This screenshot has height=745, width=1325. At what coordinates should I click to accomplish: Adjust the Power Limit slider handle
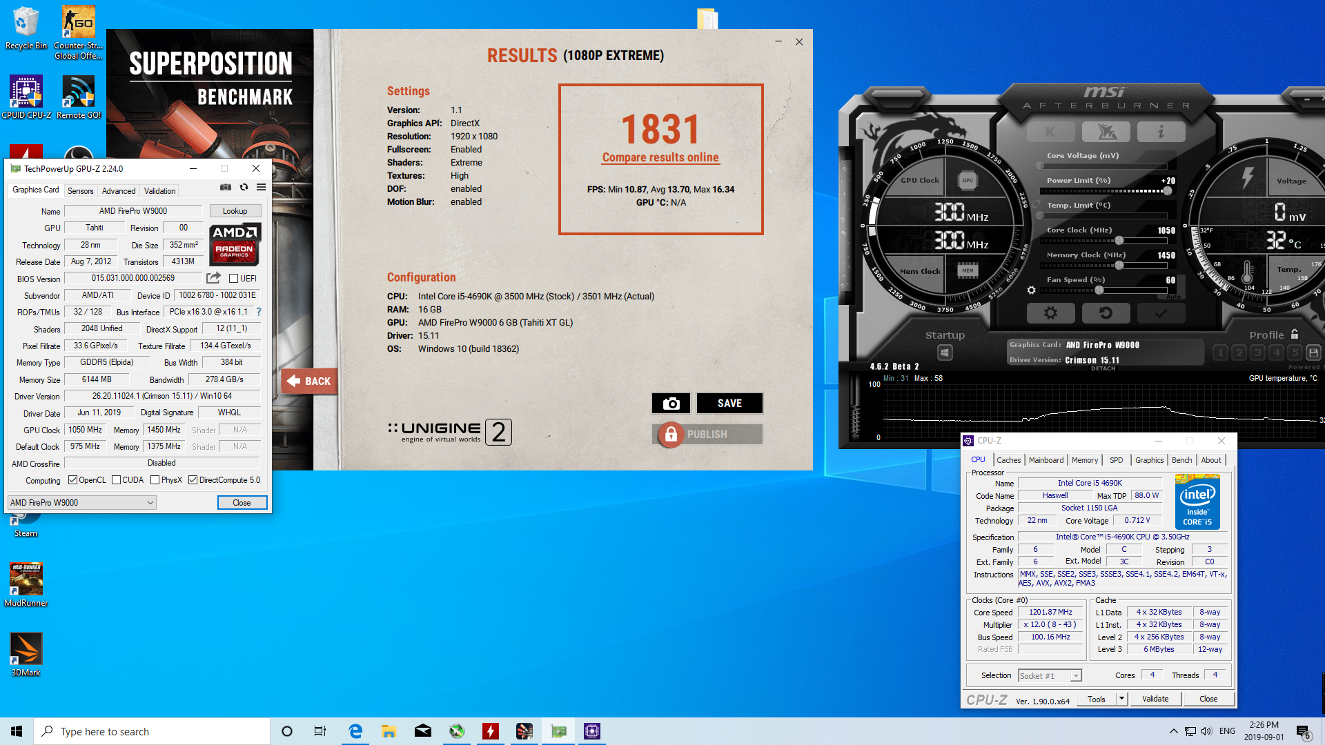(x=1167, y=191)
